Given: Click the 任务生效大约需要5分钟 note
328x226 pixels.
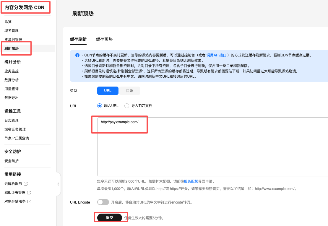Looking at the screenshot, I should [144, 218].
